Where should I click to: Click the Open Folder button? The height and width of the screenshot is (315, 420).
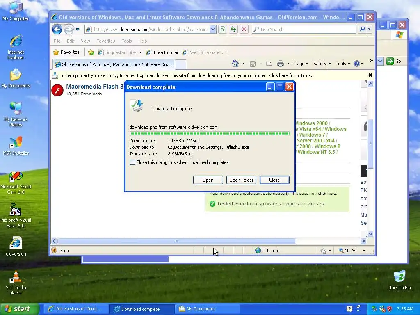(x=241, y=180)
